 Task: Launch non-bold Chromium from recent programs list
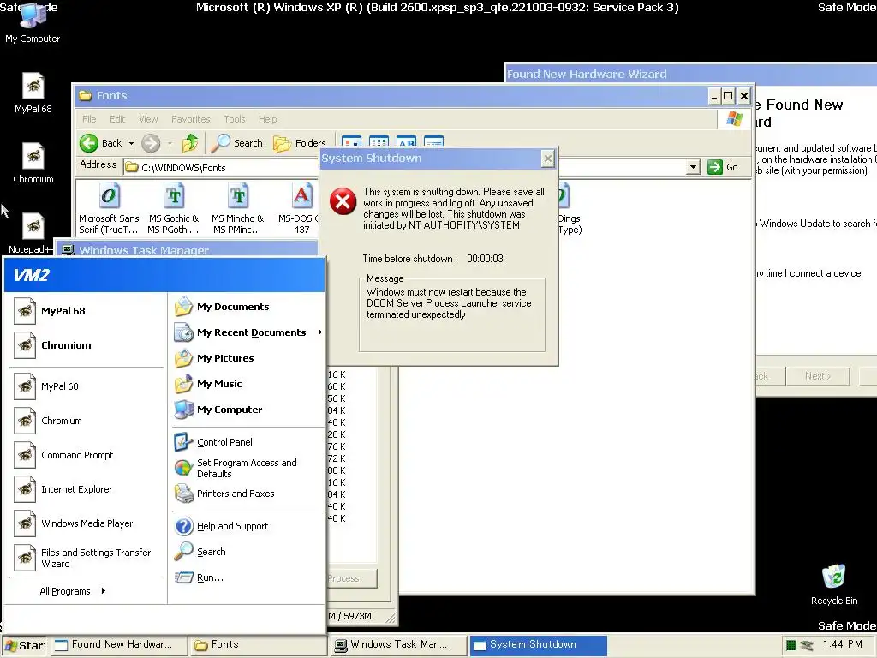(x=87, y=421)
